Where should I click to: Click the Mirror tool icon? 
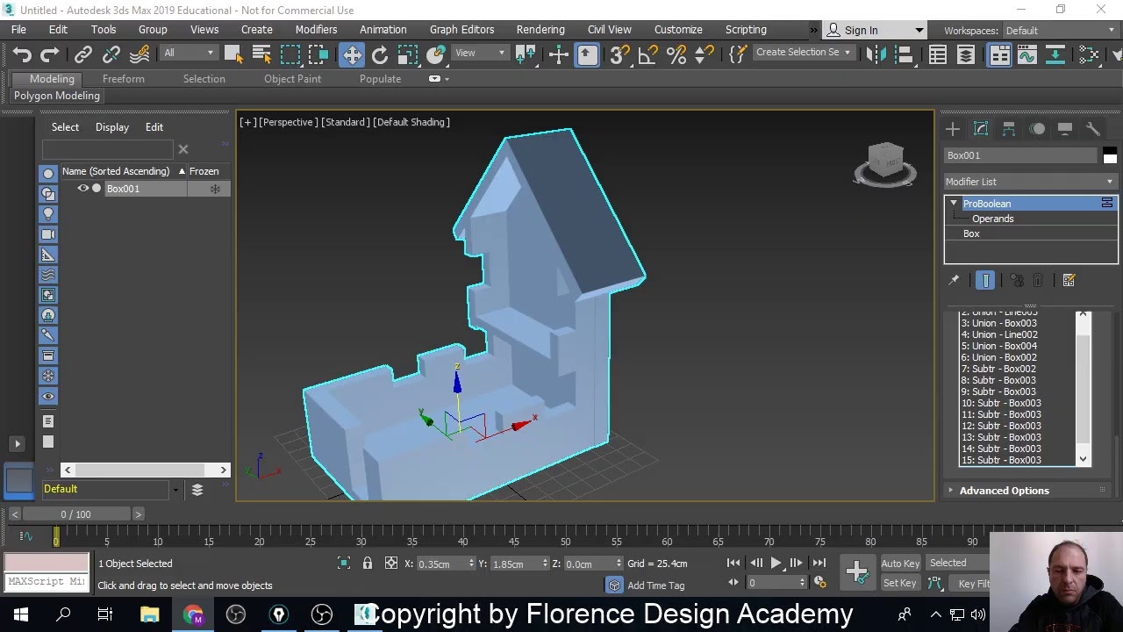click(876, 54)
